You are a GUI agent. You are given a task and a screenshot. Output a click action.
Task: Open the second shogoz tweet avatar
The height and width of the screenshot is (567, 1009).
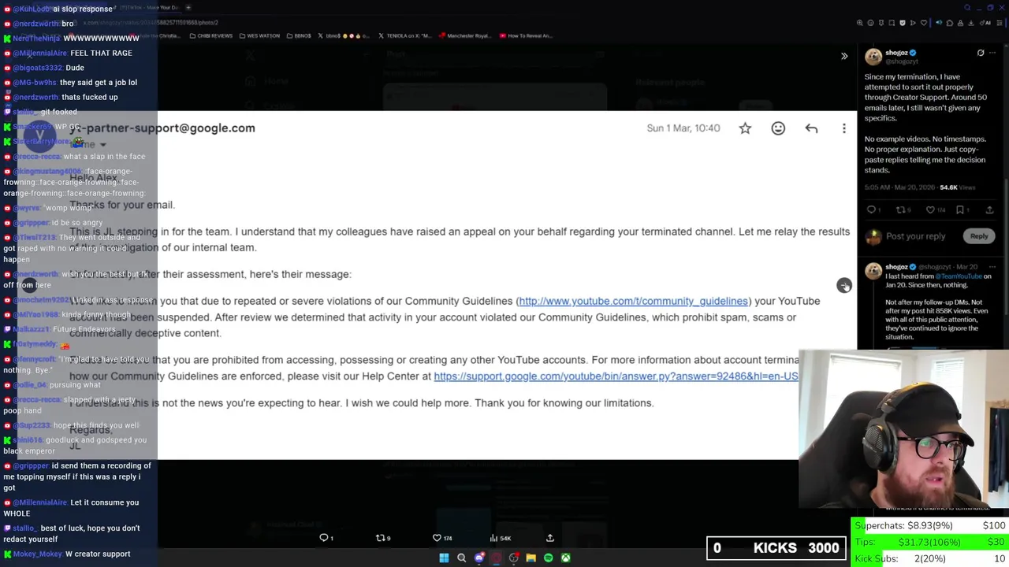point(873,271)
